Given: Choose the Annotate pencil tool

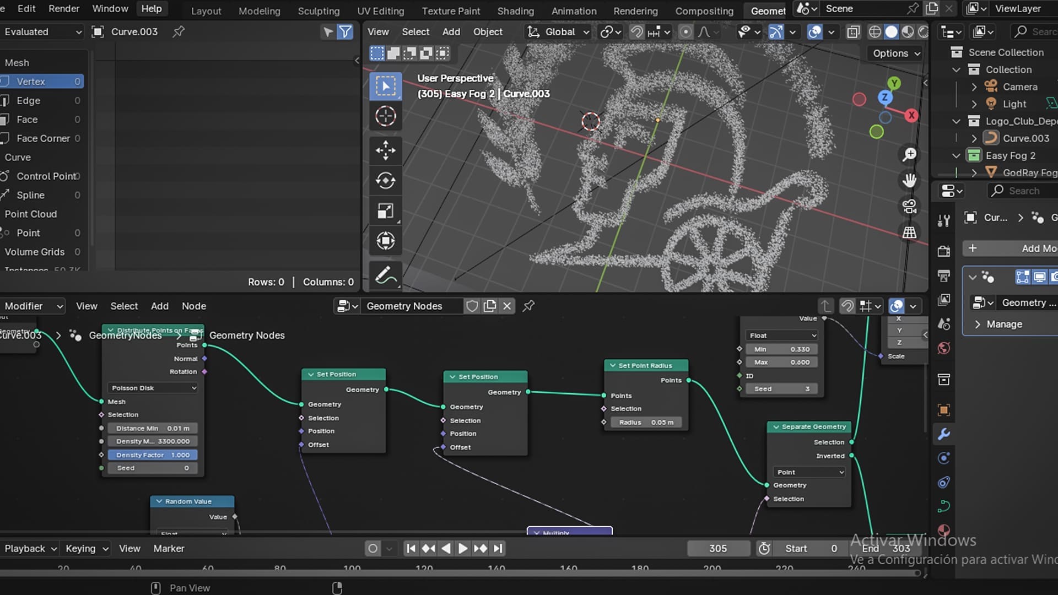Looking at the screenshot, I should (x=385, y=275).
